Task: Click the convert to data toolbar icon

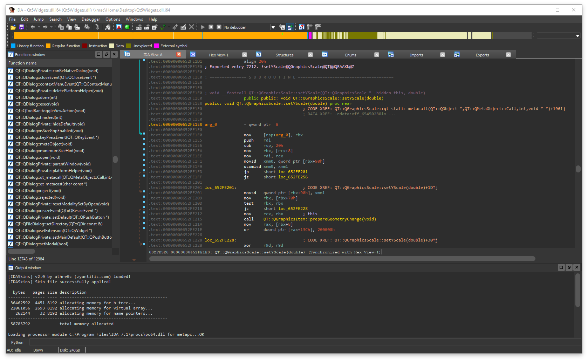Action: (x=147, y=27)
